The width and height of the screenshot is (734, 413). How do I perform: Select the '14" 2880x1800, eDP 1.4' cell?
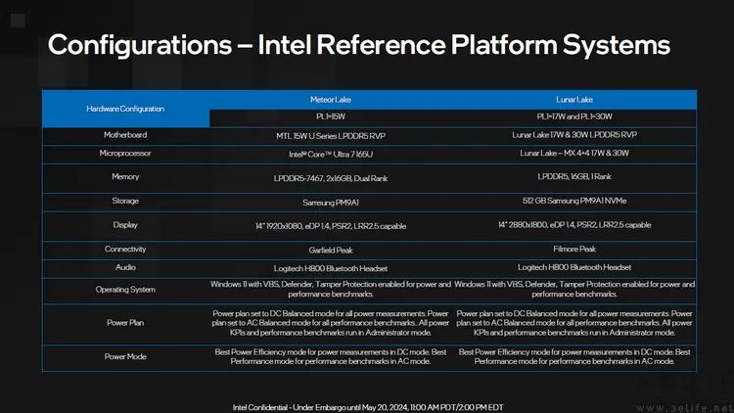[574, 225]
